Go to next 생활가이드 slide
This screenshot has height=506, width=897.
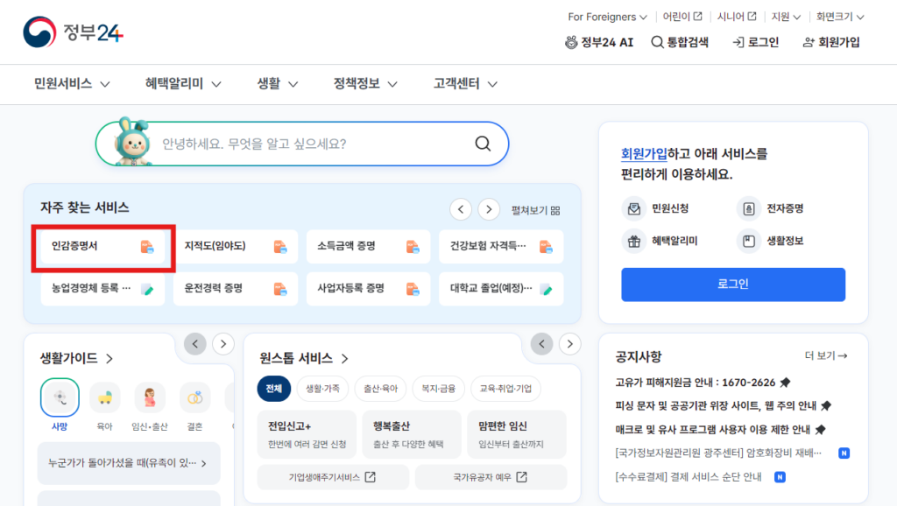[x=223, y=344]
